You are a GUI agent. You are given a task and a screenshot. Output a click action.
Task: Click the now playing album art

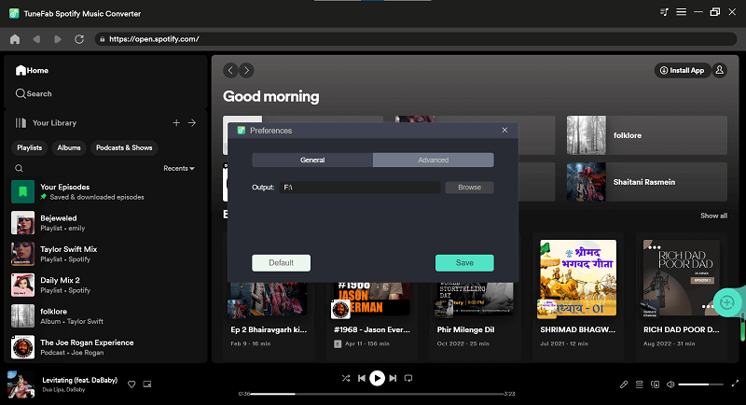pyautogui.click(x=21, y=384)
